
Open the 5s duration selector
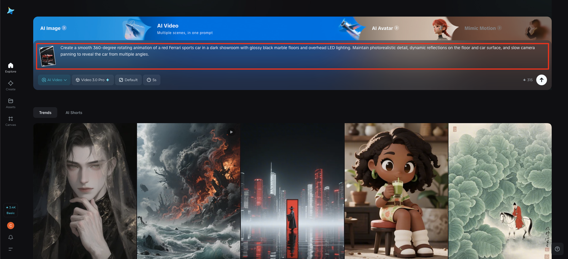tap(152, 80)
